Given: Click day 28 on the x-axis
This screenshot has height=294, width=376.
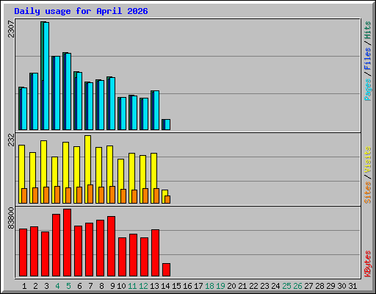Looking at the screenshot, I should [x=319, y=286].
